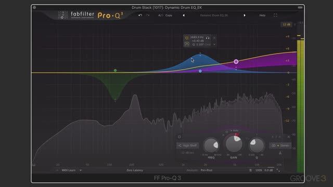333x187 pixels.
Task: Open the MIDI Learn button
Action: (68, 170)
